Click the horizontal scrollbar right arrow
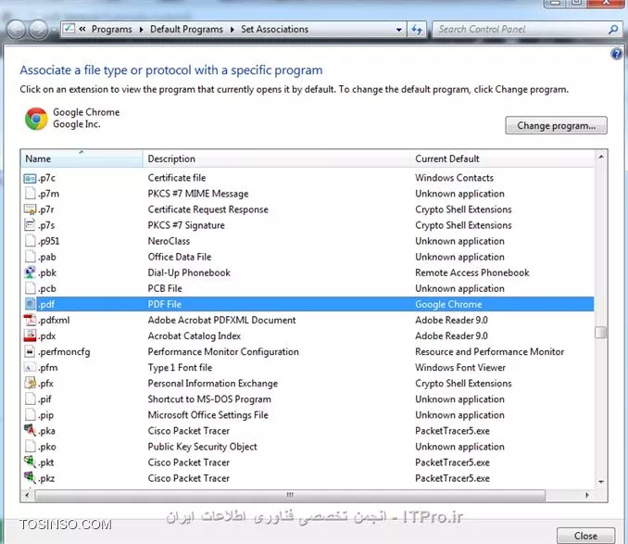The height and width of the screenshot is (544, 628). [587, 495]
